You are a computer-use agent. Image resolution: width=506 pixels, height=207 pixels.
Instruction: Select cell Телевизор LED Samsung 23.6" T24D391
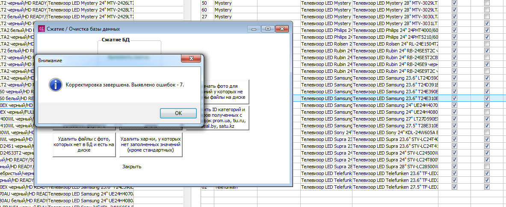395,84
